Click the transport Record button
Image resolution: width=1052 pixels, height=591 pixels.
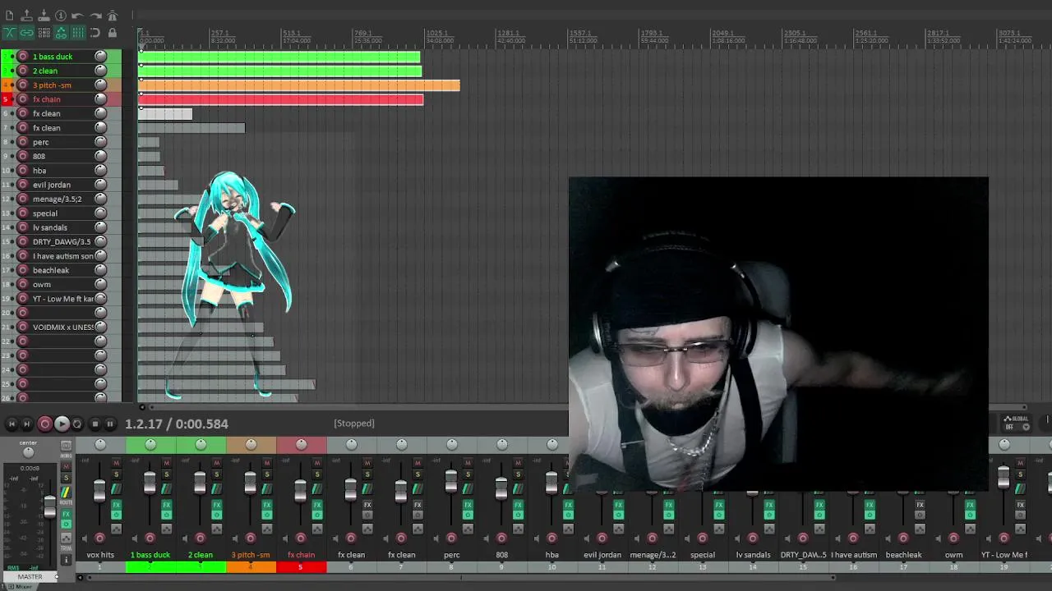click(x=45, y=424)
